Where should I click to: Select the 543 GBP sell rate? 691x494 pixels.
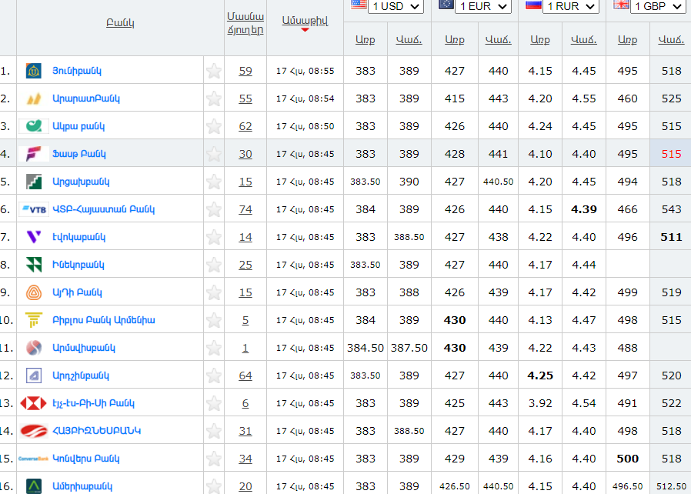click(672, 209)
